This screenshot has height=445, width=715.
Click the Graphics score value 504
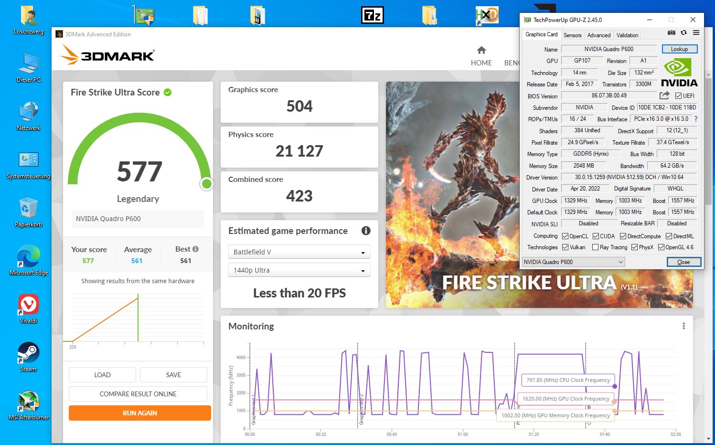pos(299,106)
